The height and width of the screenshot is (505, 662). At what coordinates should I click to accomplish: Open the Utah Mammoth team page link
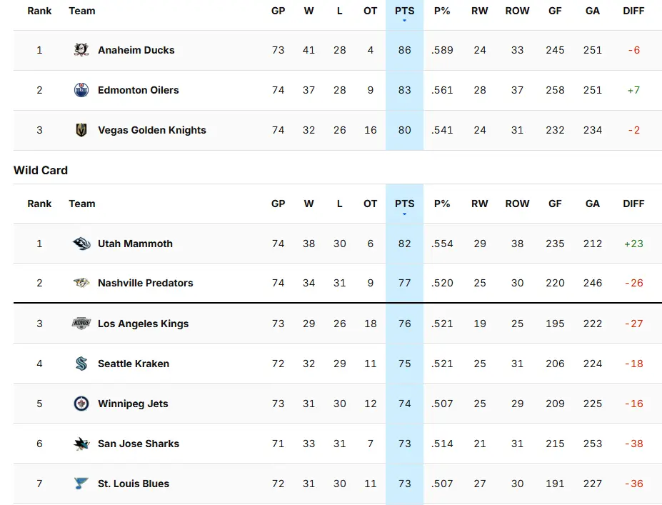[x=135, y=244]
